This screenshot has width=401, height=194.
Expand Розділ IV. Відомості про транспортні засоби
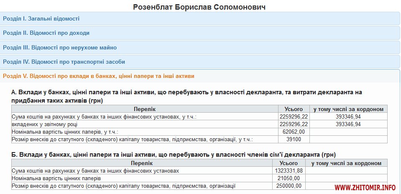pyautogui.click(x=64, y=62)
